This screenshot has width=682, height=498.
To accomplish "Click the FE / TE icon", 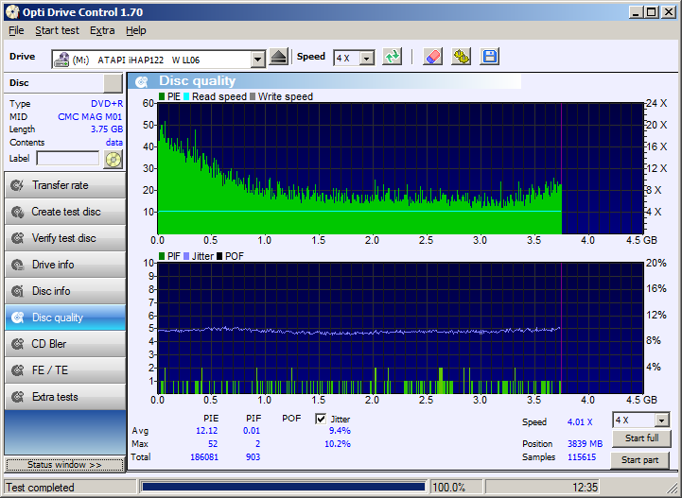I will click(x=17, y=370).
